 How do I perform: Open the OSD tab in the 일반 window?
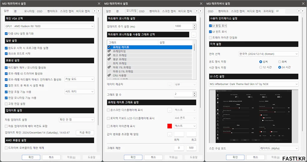click(40, 11)
